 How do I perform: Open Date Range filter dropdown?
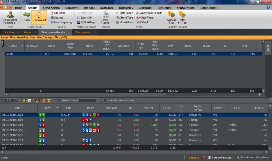click(125, 13)
